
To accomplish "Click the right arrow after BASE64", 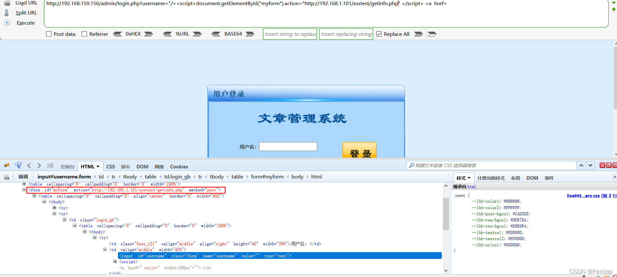I will point(250,34).
